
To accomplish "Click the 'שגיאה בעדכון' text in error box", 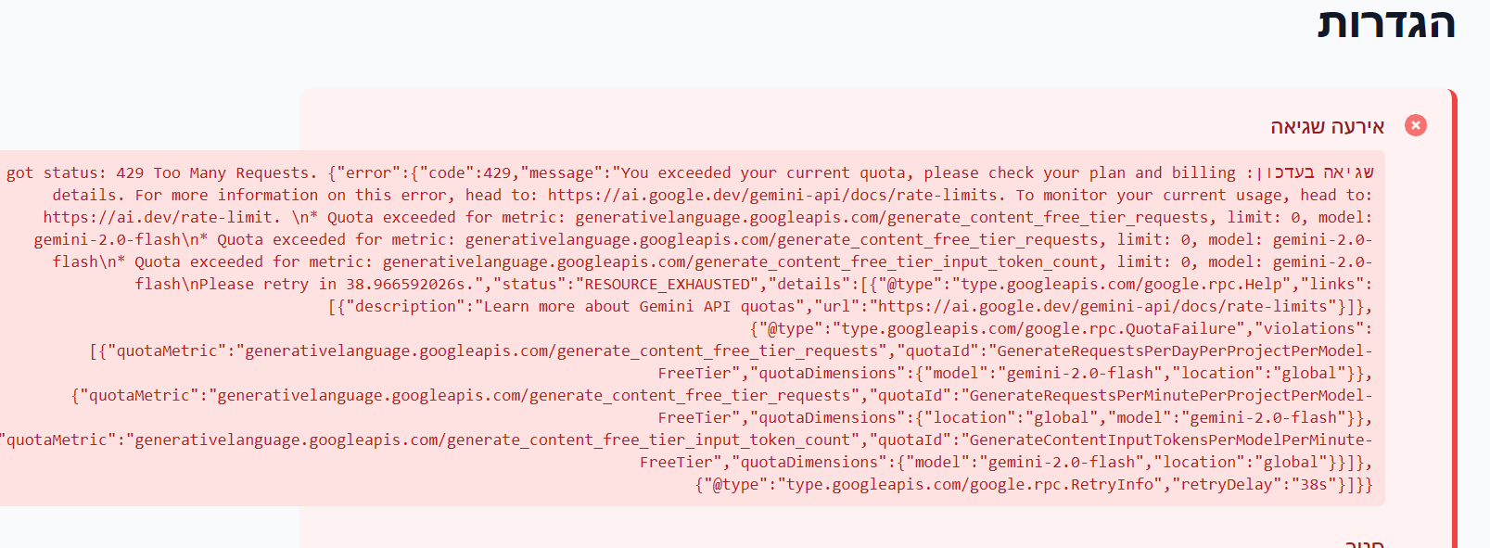I will pos(1321,172).
